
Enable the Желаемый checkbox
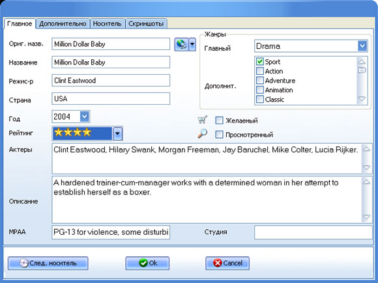point(219,120)
